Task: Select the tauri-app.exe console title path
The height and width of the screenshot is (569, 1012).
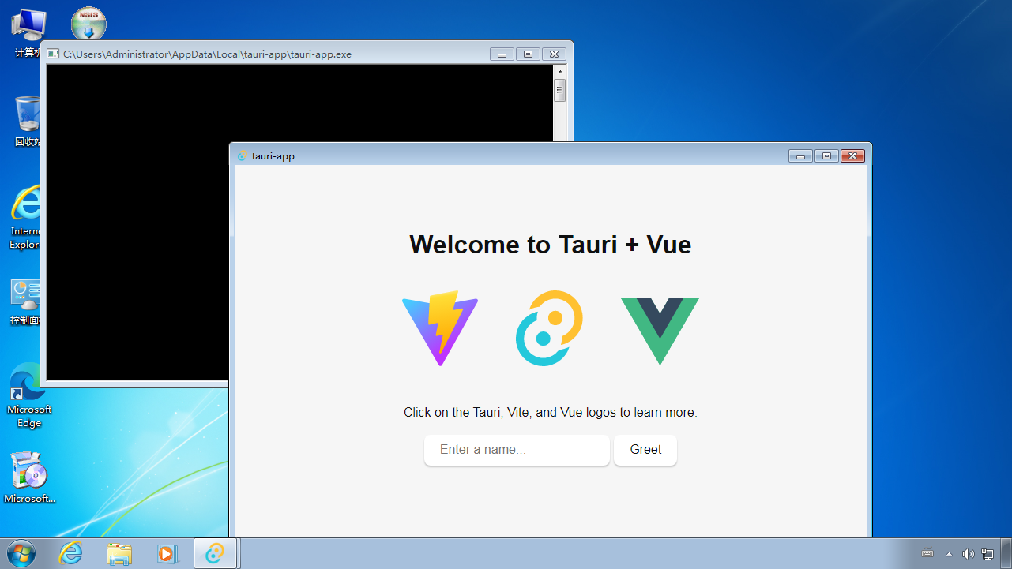Action: pos(208,54)
